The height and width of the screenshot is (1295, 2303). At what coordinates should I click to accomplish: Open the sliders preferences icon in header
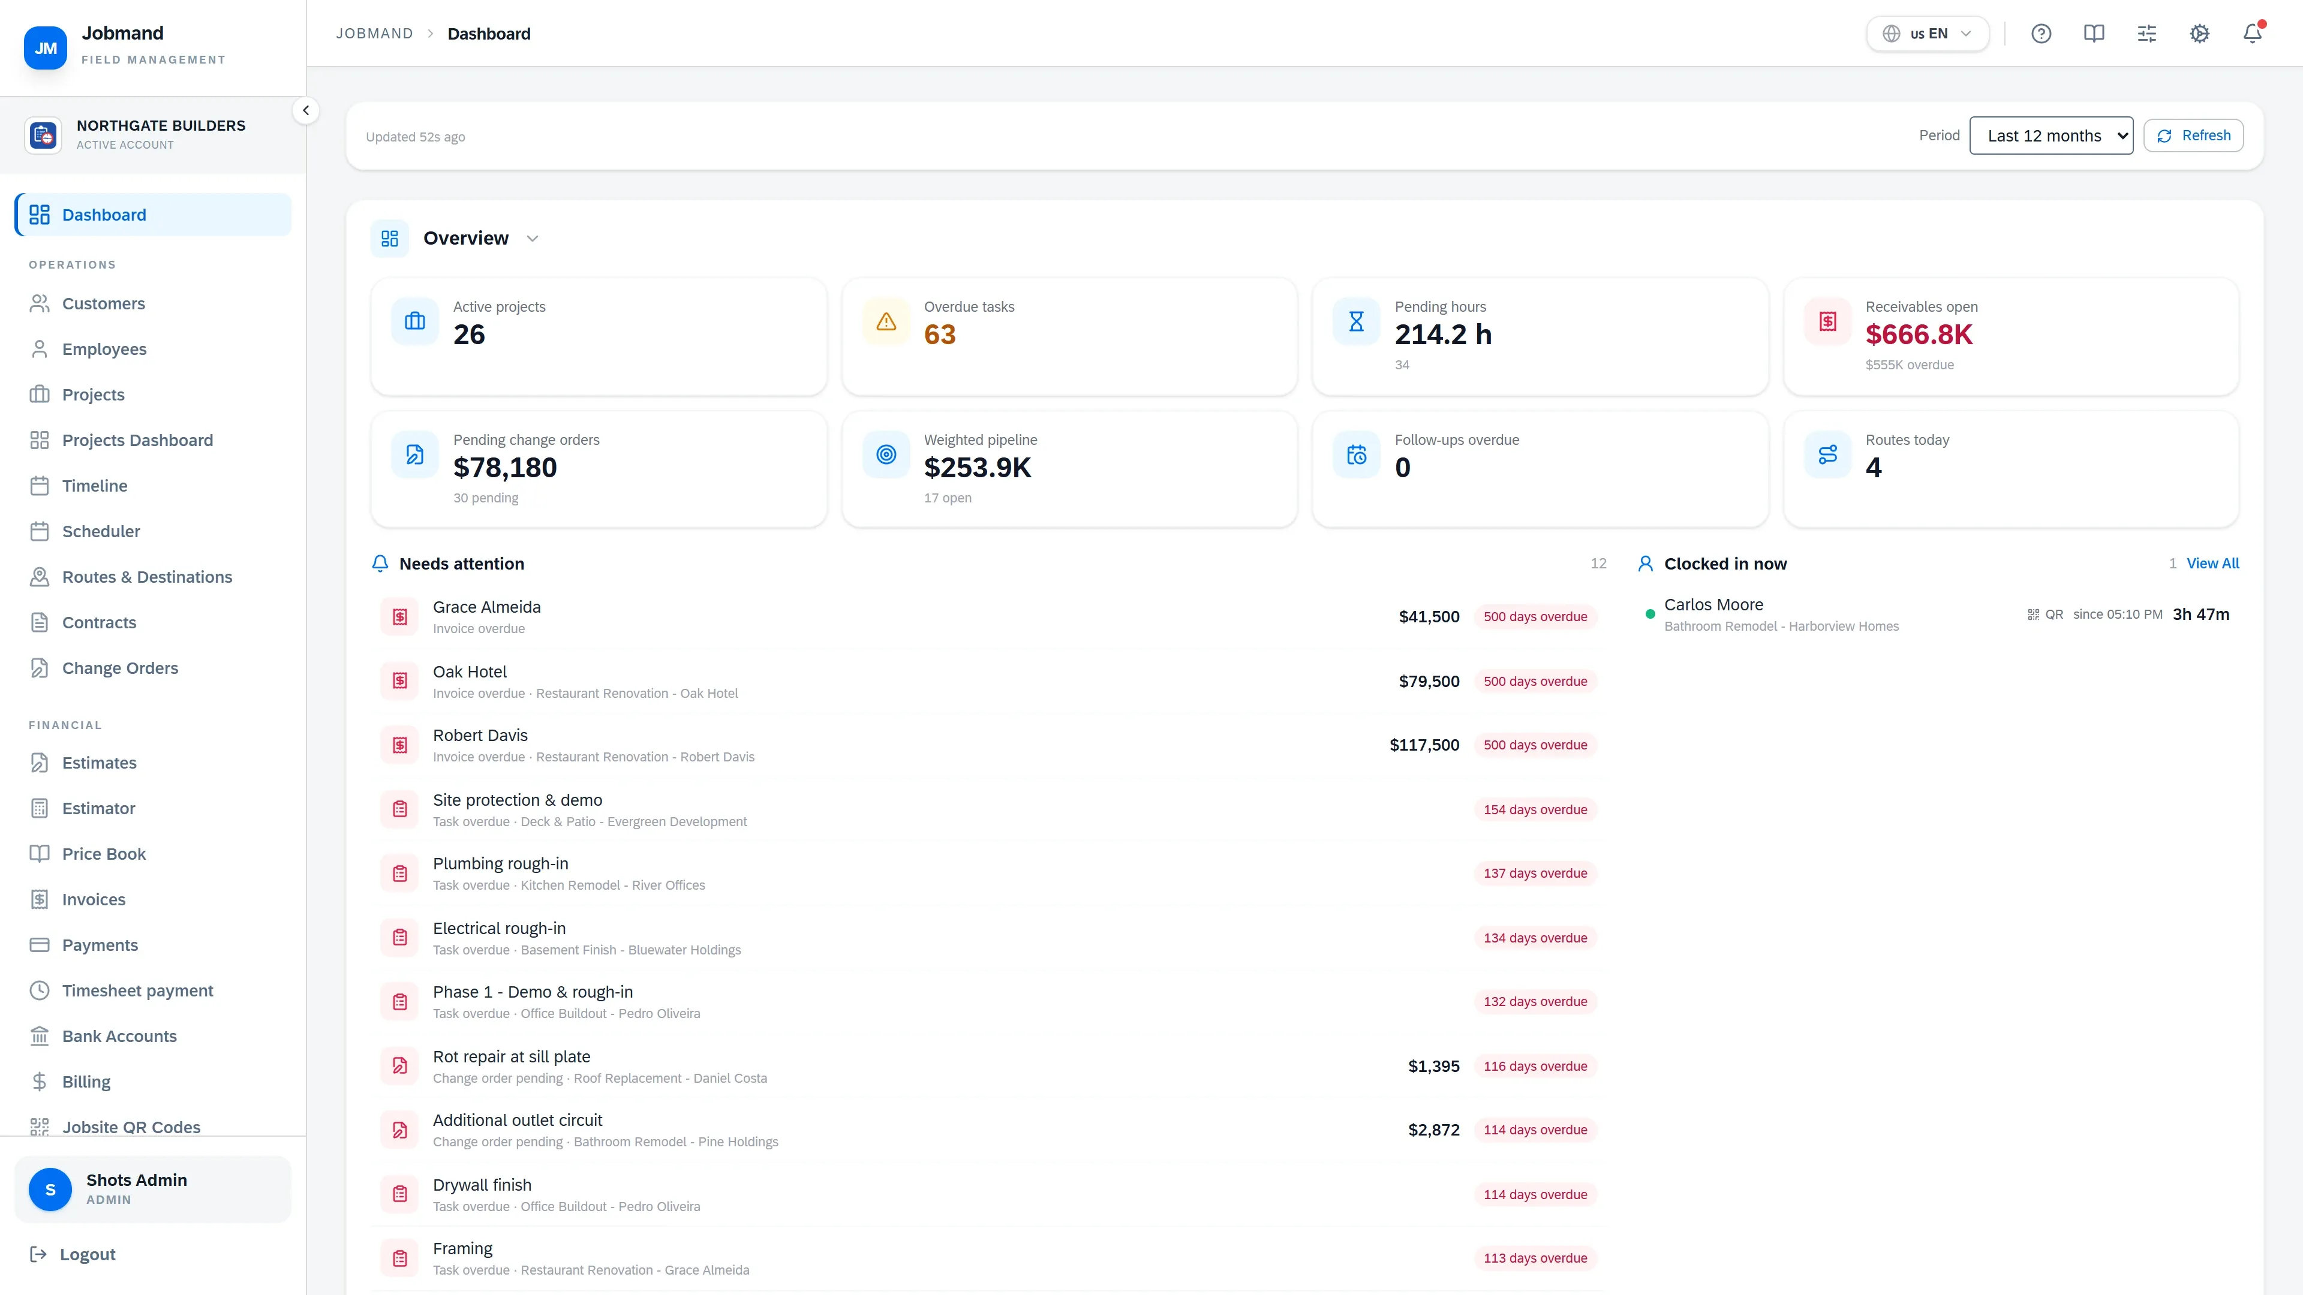click(x=2146, y=34)
